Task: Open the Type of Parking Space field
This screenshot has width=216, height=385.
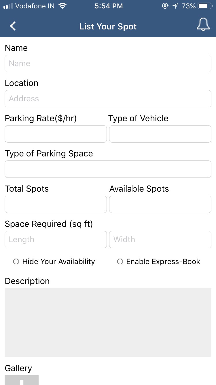Action: click(x=108, y=169)
